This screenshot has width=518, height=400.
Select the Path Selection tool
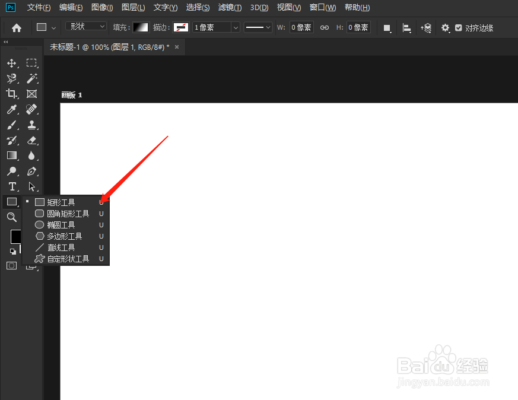click(x=31, y=186)
